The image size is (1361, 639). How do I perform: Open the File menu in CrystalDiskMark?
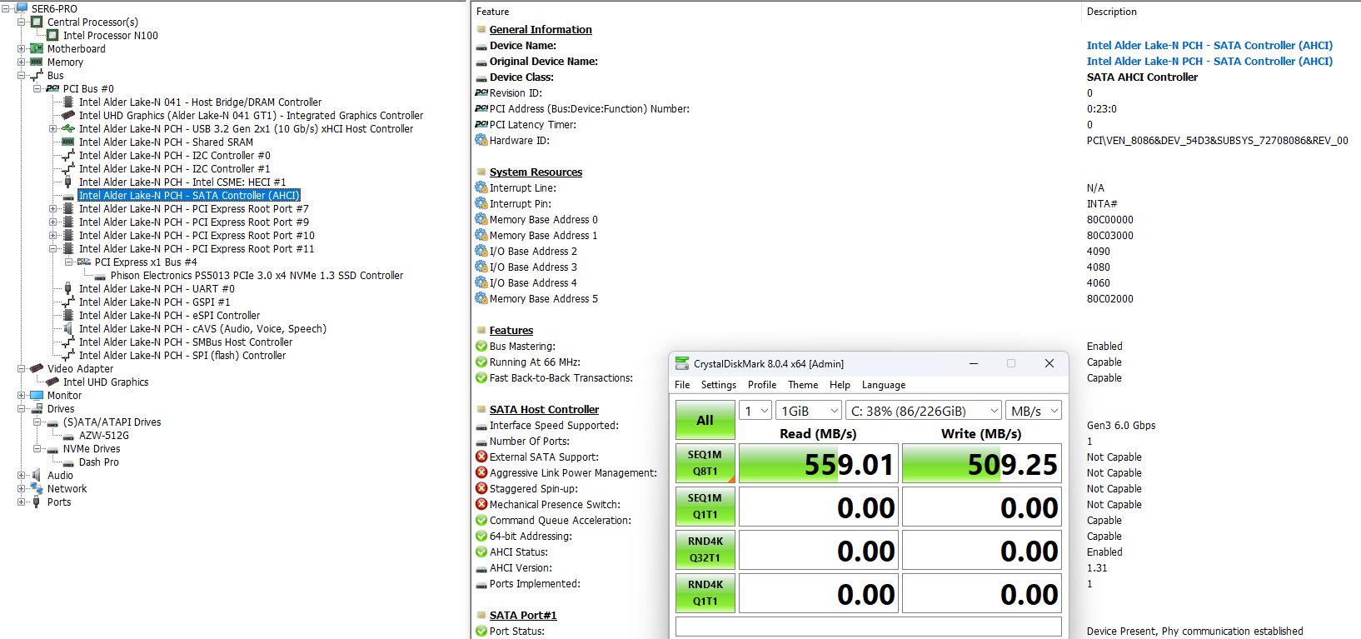[x=682, y=385]
